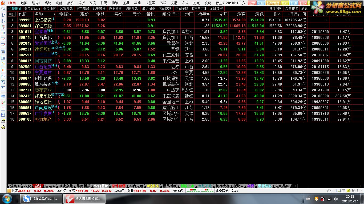Switch to the 综合排名 tab
This screenshot has height=204, width=364.
pyautogui.click(x=292, y=8)
